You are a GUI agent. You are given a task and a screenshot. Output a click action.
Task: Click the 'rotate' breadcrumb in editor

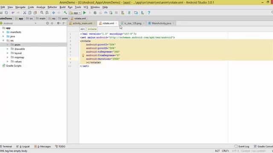tap(92, 29)
